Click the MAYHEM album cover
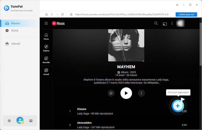This screenshot has height=130, width=202. click(x=126, y=45)
